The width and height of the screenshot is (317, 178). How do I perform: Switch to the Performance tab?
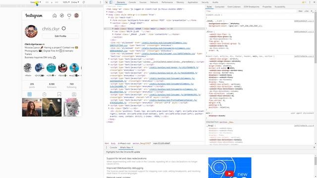(167, 2)
